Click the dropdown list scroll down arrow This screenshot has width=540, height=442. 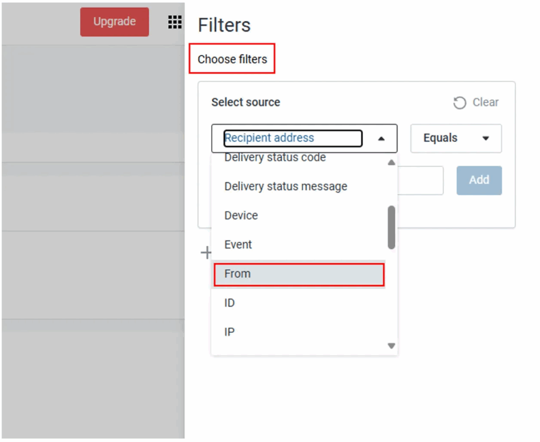[391, 345]
